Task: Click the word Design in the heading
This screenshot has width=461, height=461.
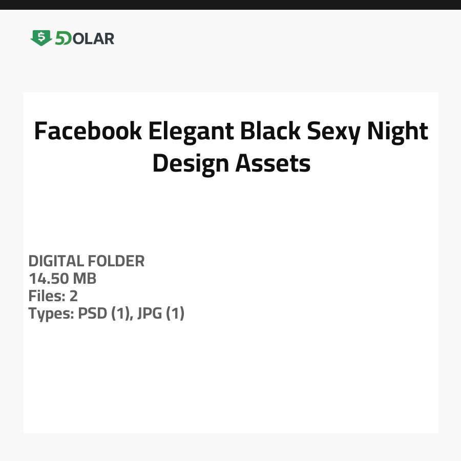Action: coord(191,164)
